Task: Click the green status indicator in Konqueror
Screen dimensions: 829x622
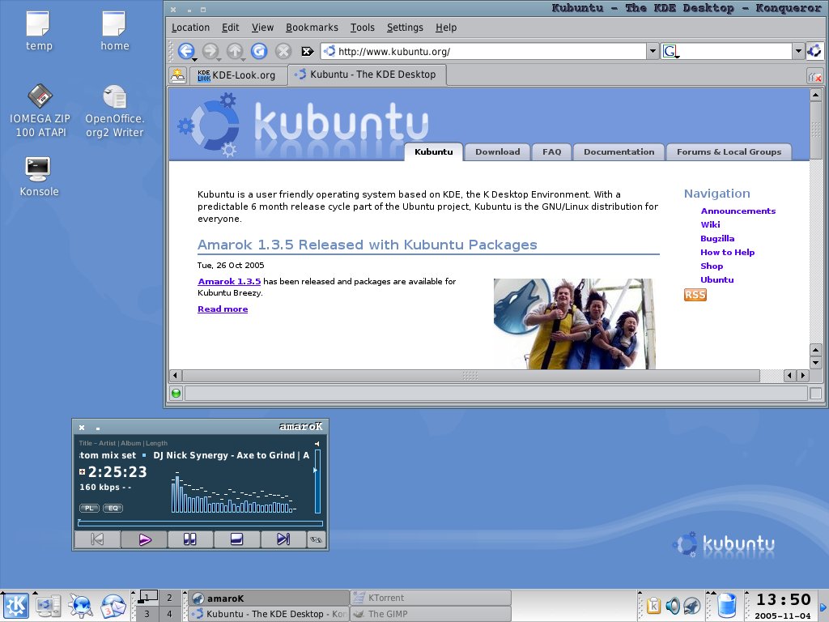Action: click(x=176, y=393)
